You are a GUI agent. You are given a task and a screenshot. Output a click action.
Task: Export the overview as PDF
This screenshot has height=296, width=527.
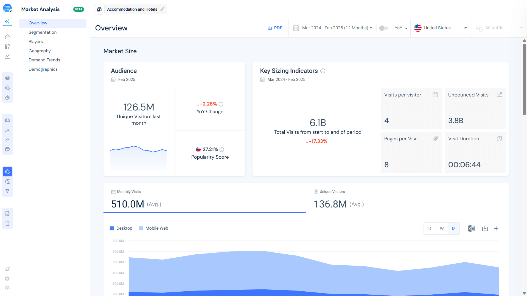pyautogui.click(x=275, y=28)
